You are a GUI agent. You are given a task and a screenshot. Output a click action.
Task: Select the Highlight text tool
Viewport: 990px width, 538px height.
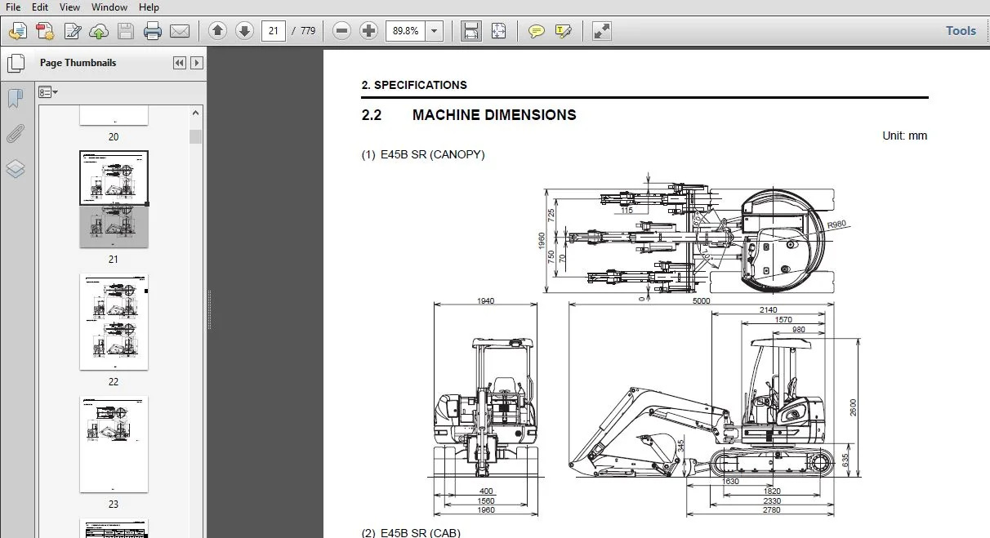(563, 31)
